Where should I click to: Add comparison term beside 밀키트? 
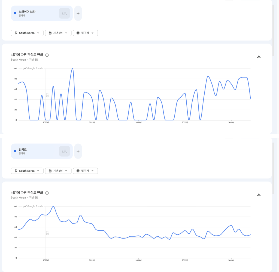(x=78, y=151)
